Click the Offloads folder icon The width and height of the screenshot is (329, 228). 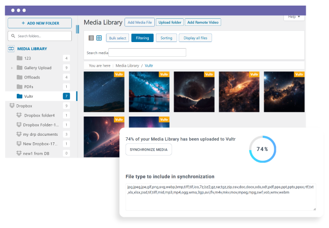[x=19, y=77]
